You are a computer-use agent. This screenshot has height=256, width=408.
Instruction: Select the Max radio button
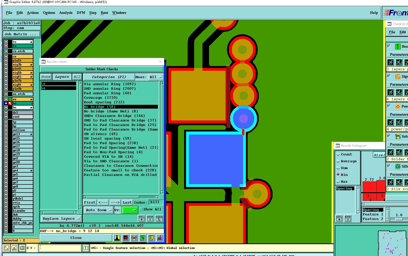338,182
